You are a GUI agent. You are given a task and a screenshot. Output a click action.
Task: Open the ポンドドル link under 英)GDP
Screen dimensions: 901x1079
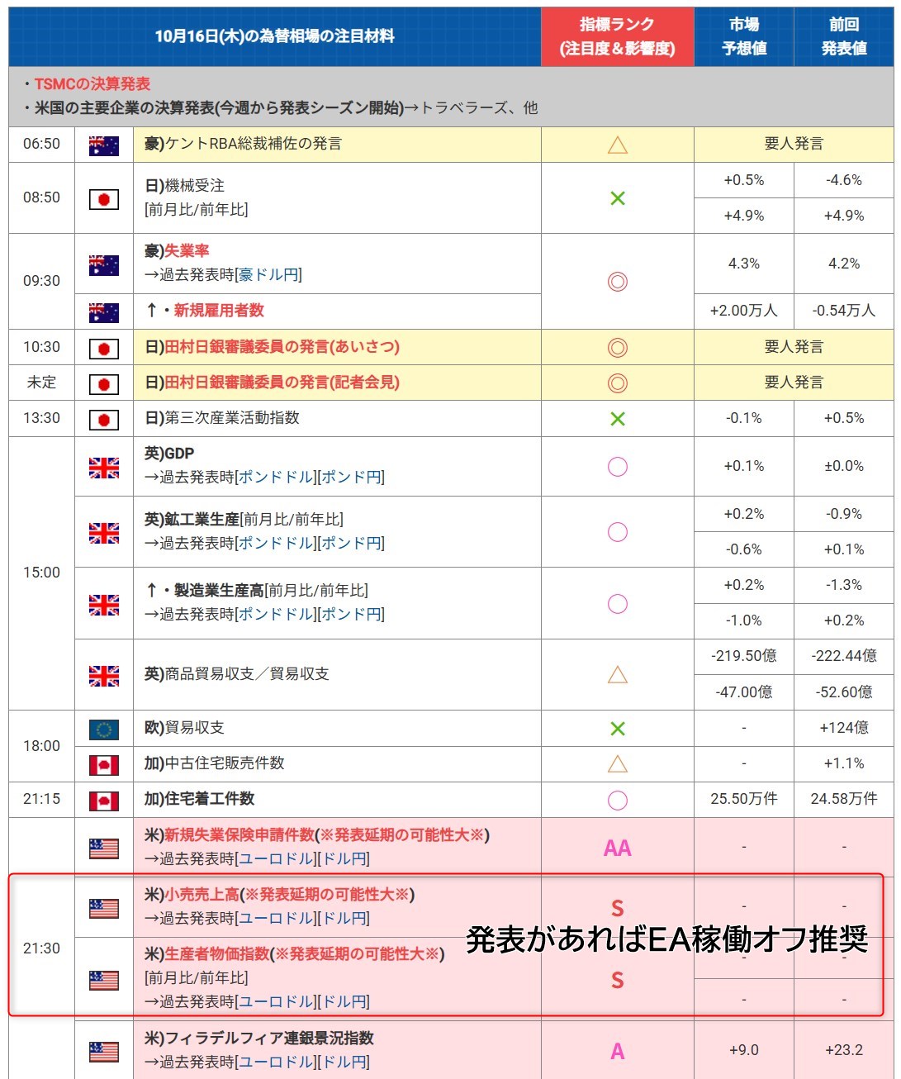tap(277, 478)
